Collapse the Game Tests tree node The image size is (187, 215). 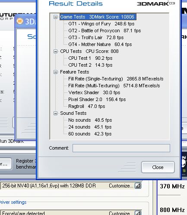coord(55,17)
